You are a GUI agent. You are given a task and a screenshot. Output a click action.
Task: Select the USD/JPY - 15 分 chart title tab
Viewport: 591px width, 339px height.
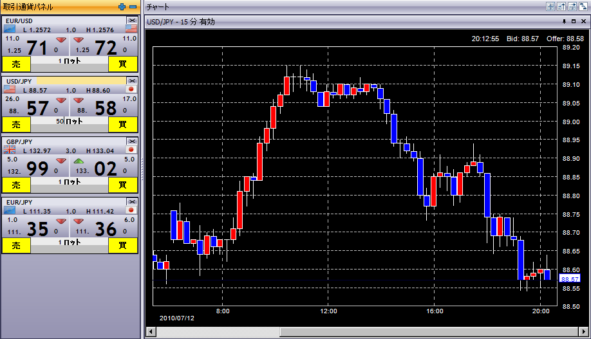181,22
